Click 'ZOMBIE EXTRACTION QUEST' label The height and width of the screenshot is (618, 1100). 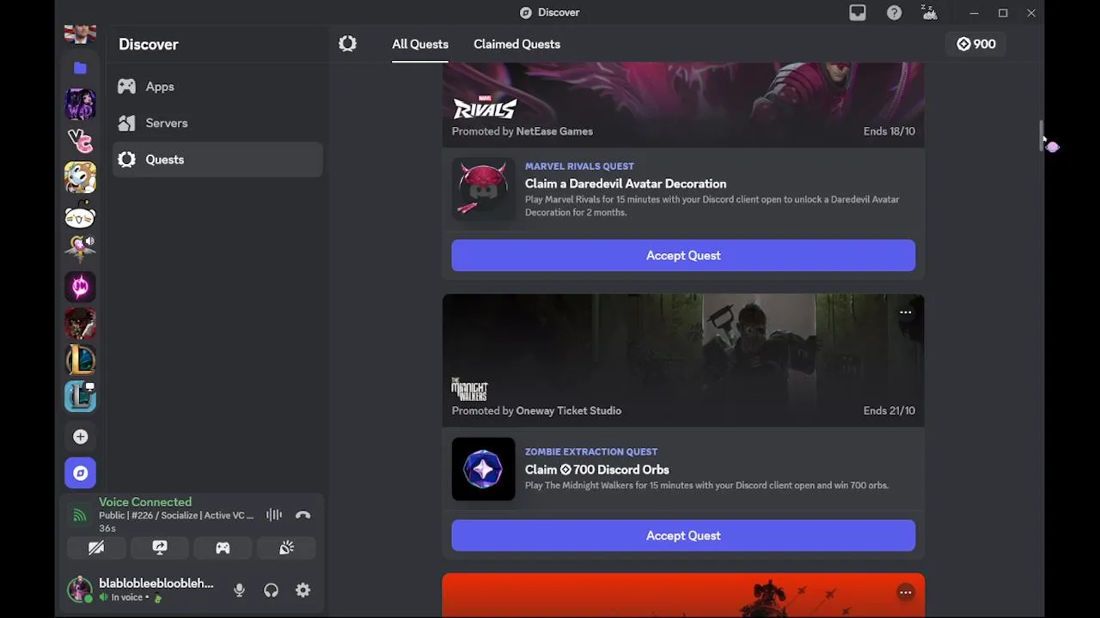(591, 451)
